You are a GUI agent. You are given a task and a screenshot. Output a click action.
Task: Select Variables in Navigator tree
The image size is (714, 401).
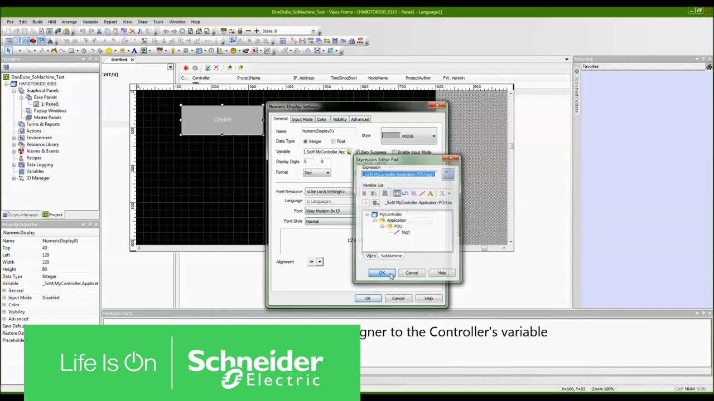(x=35, y=172)
